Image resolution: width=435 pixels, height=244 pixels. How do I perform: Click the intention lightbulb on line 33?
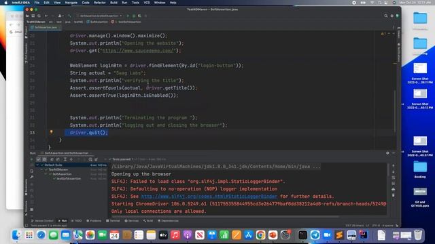click(x=52, y=132)
